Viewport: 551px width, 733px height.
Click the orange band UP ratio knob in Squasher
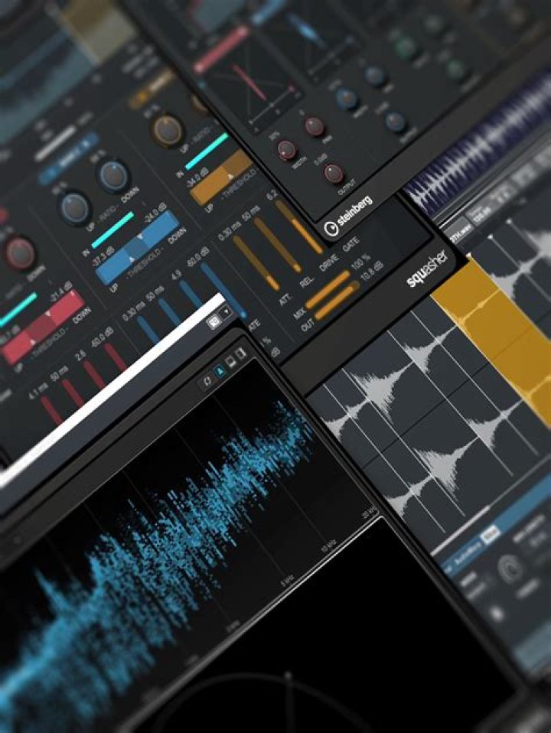coord(168,130)
